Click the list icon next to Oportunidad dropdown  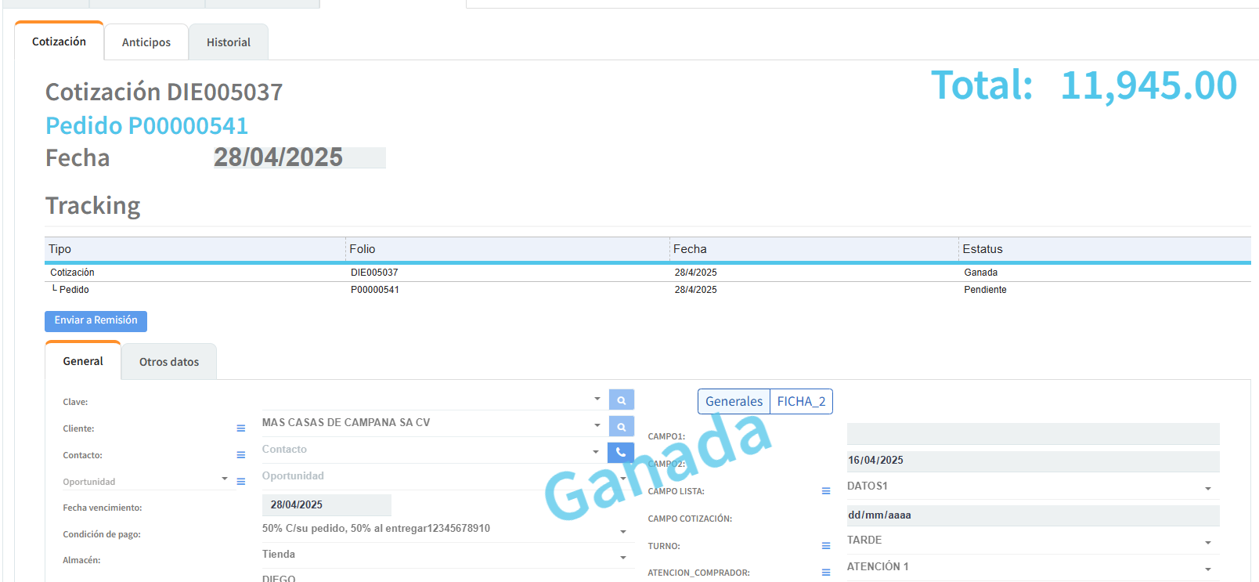[x=241, y=482]
